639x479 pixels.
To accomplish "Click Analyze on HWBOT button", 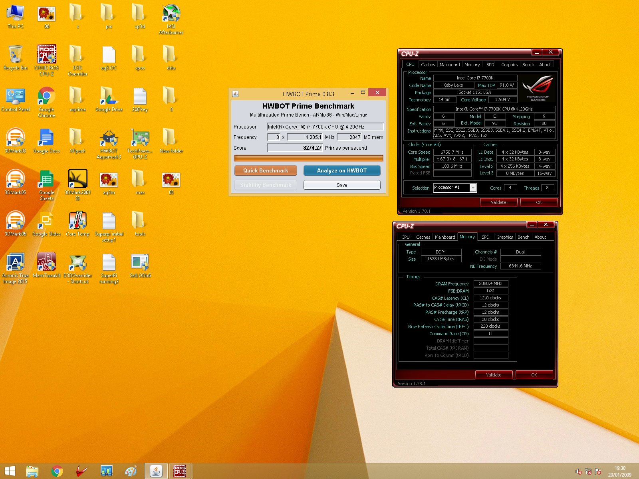I will click(x=342, y=170).
